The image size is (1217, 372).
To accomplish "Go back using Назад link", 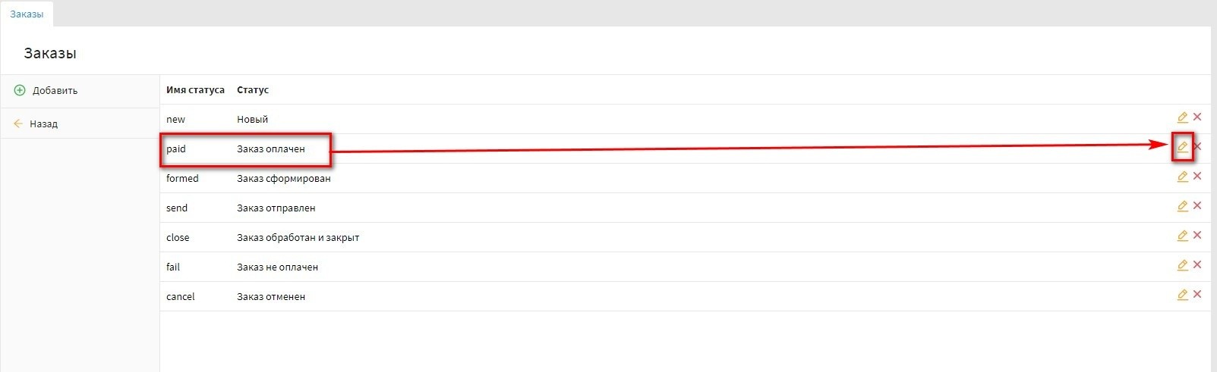I will [x=43, y=123].
